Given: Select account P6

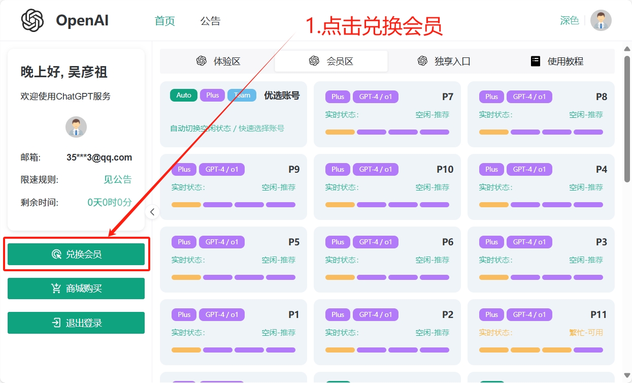Looking at the screenshot, I should 387,260.
